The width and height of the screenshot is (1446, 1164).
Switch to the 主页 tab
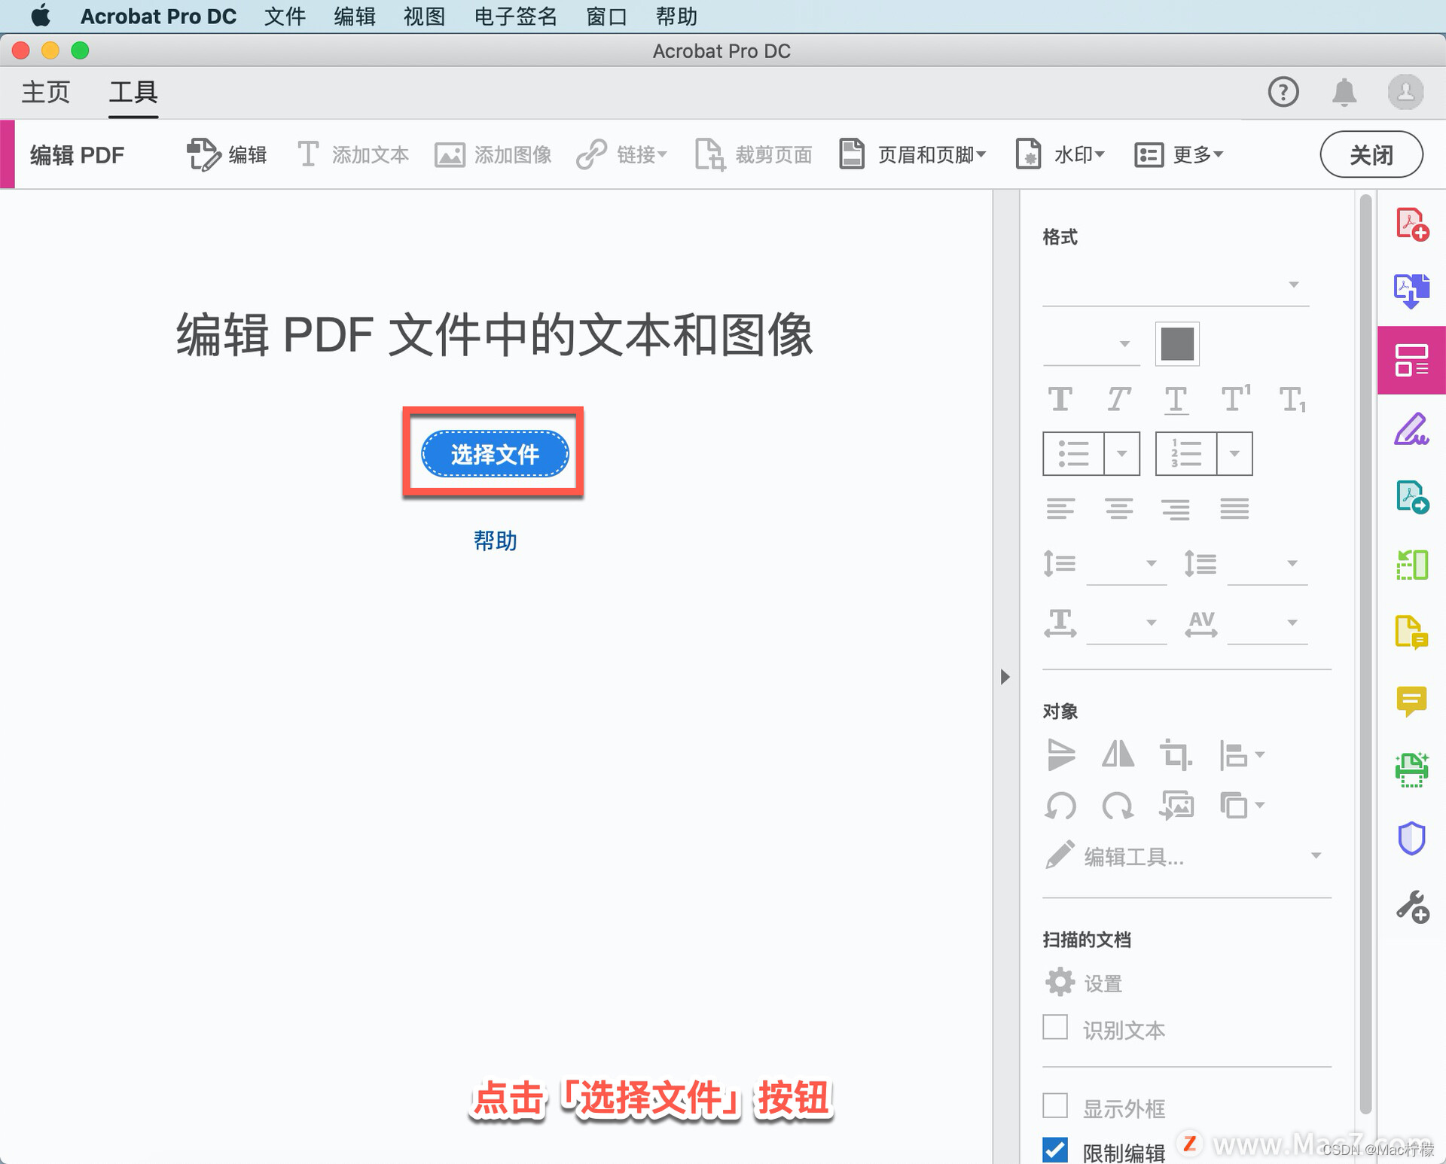(45, 93)
